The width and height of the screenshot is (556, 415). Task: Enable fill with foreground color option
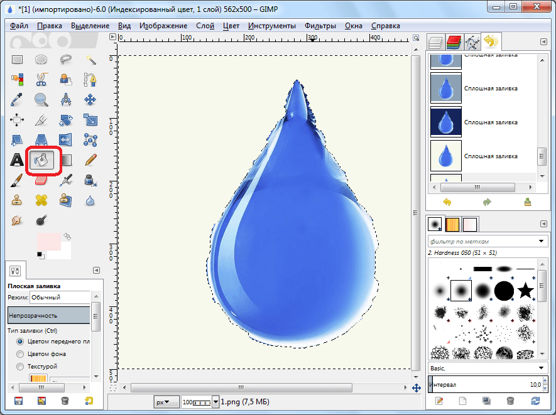(x=21, y=342)
